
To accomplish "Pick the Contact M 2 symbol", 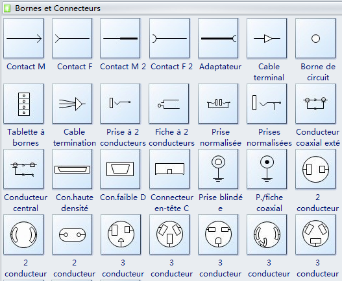I will pyautogui.click(x=120, y=38).
